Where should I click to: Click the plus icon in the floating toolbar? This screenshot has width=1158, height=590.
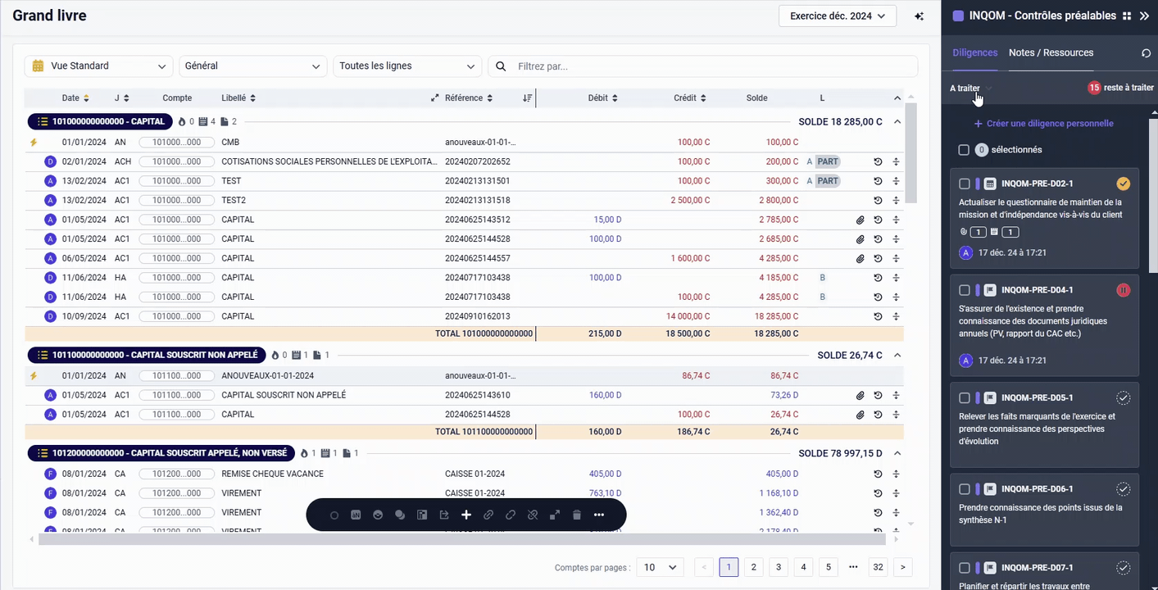466,515
